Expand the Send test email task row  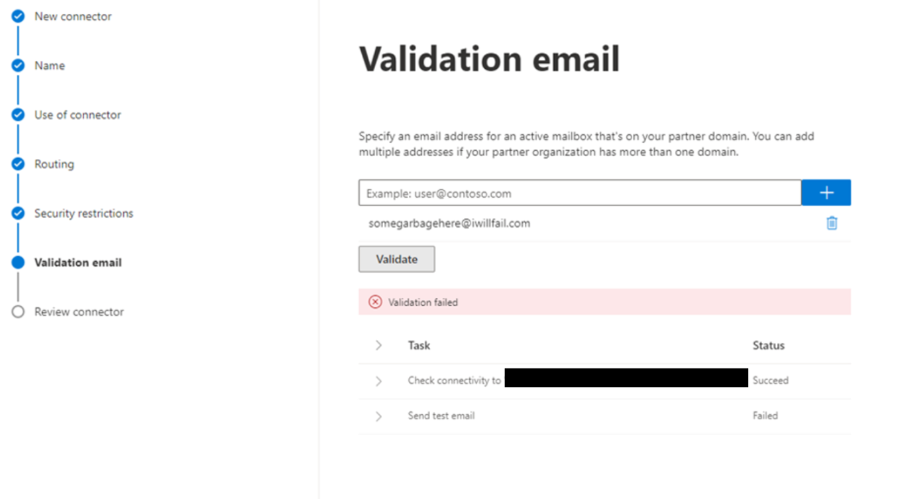(x=378, y=416)
